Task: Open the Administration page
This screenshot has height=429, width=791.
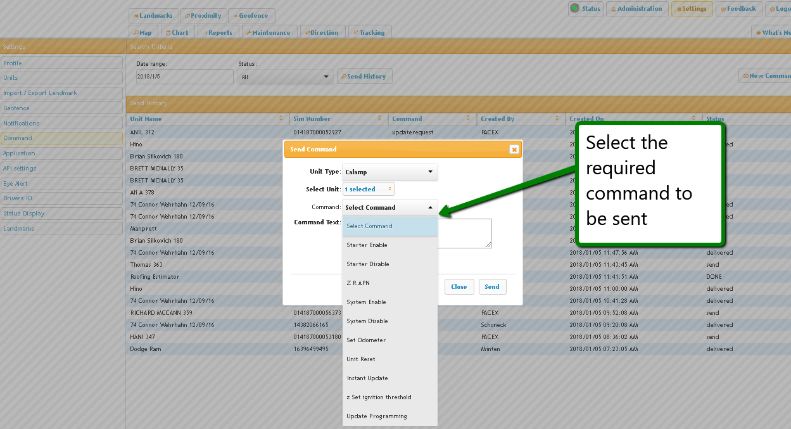Action: click(x=637, y=9)
